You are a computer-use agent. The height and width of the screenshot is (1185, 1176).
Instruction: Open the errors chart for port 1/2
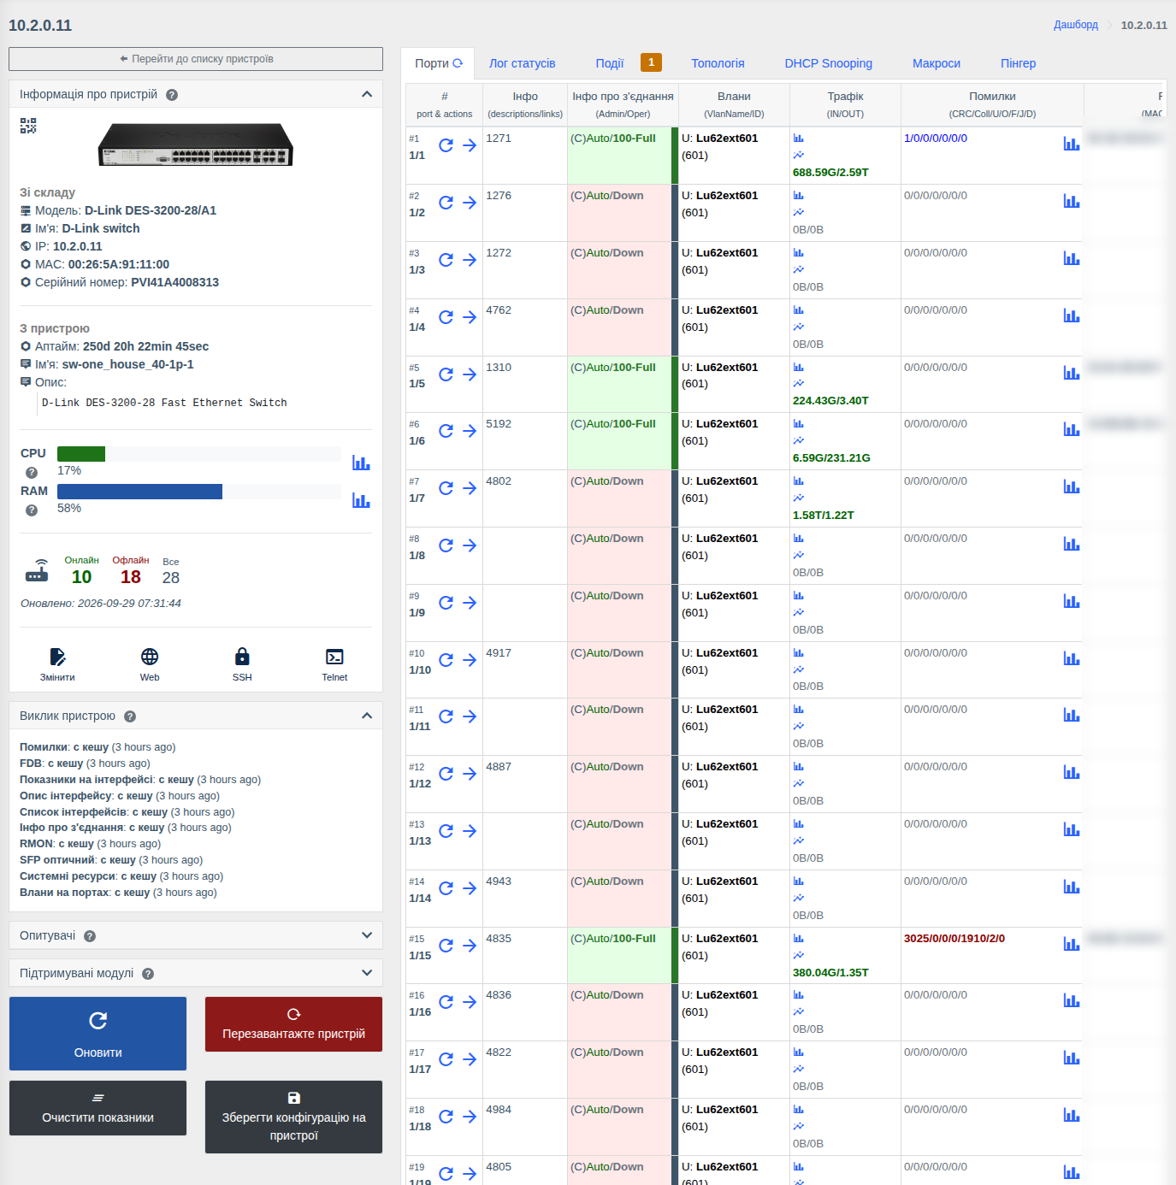tap(1072, 201)
